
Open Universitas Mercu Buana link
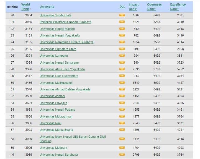point(56,130)
